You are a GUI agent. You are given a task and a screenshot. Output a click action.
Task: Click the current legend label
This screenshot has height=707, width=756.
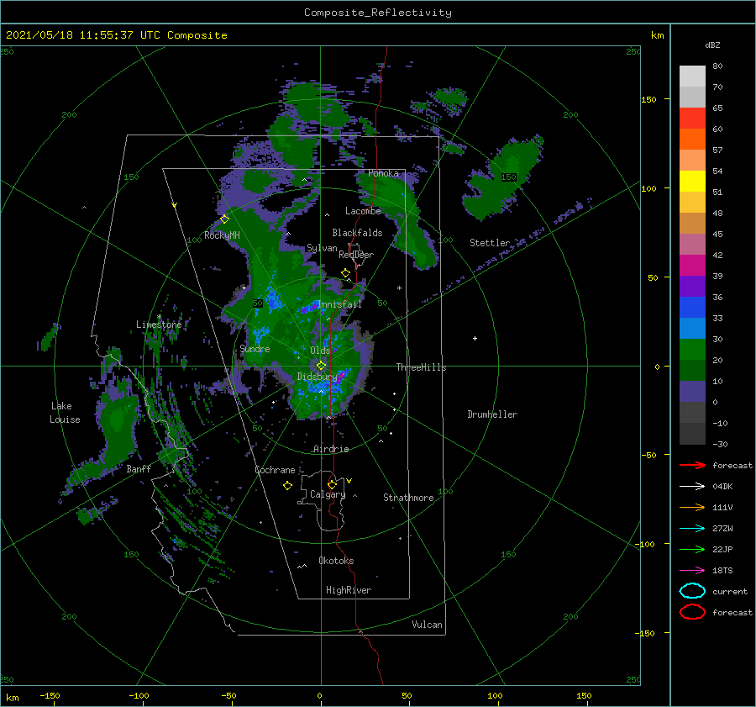click(x=729, y=591)
